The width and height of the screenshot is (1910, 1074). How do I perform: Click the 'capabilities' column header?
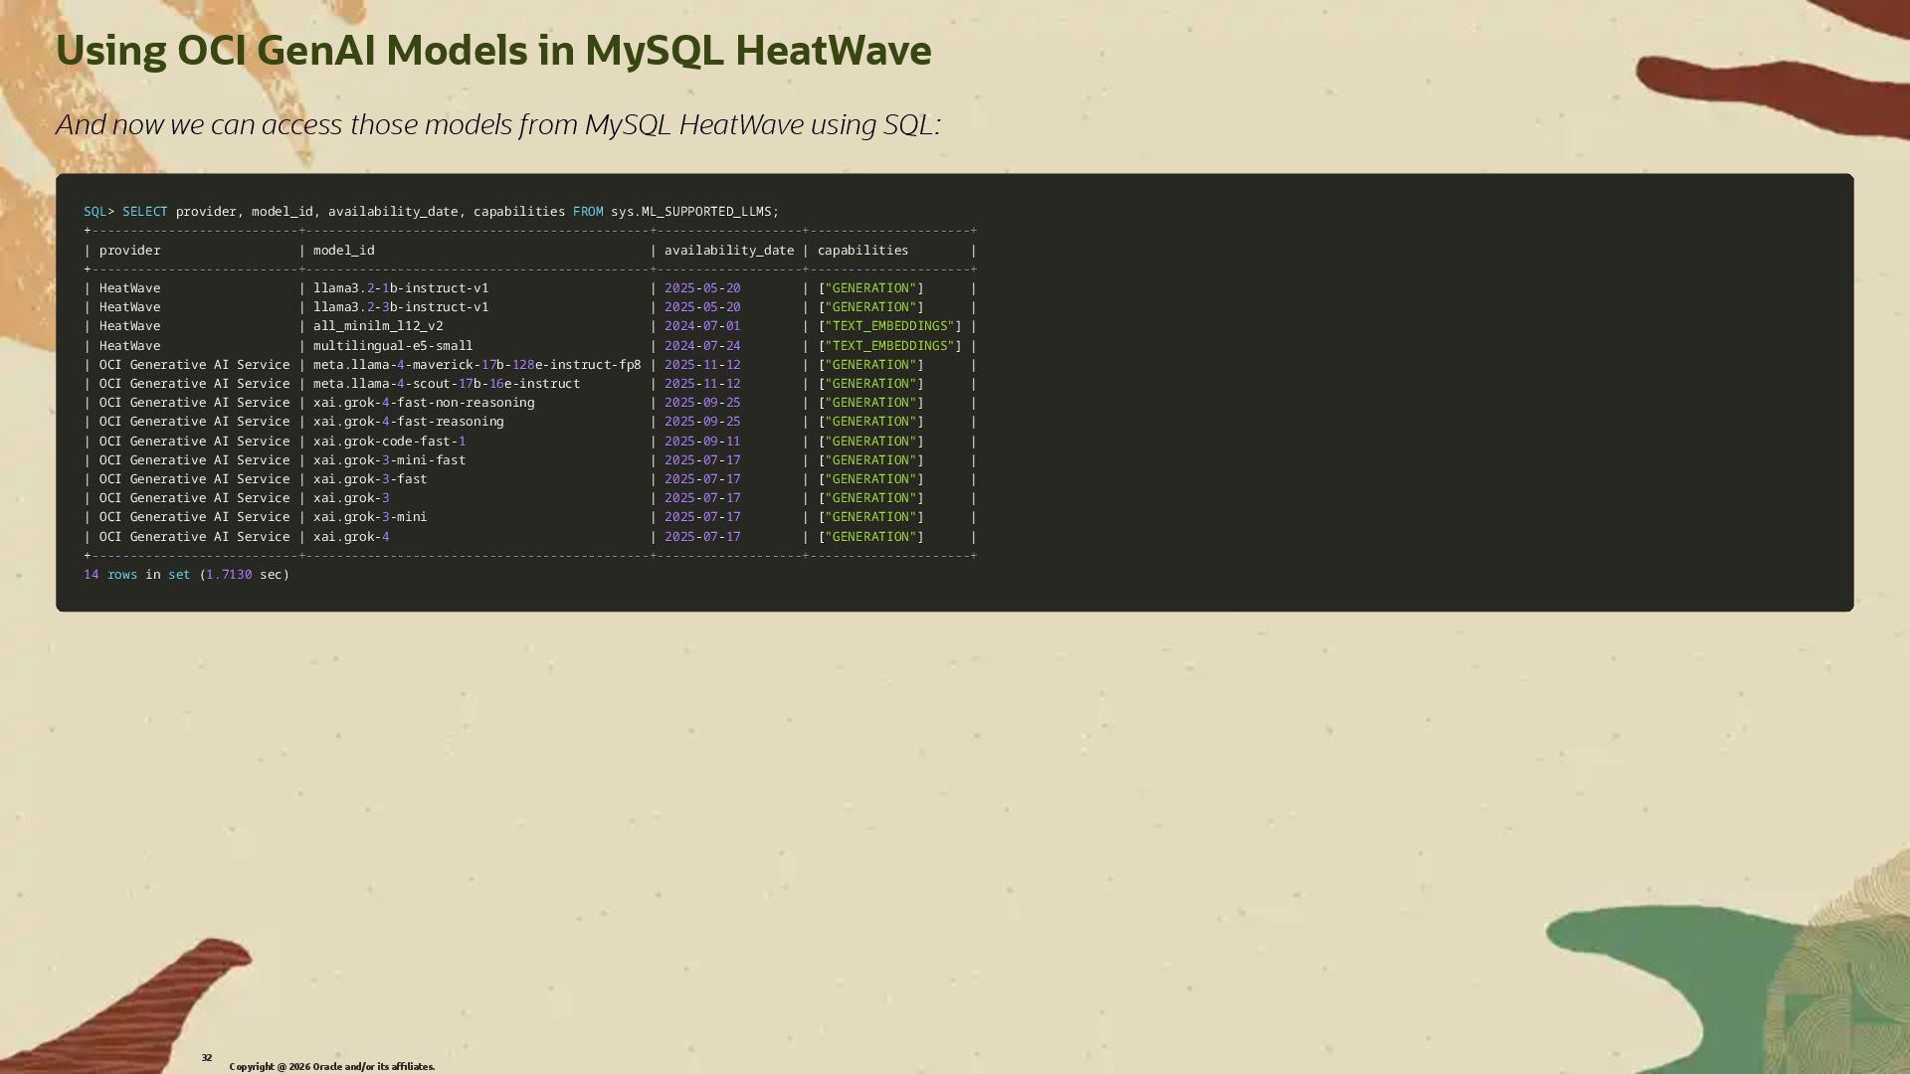coord(862,251)
